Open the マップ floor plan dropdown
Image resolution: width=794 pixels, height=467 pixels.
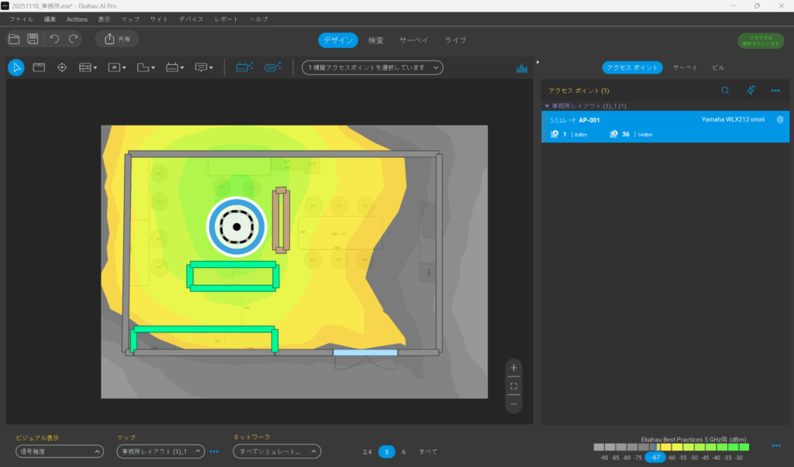coord(160,452)
